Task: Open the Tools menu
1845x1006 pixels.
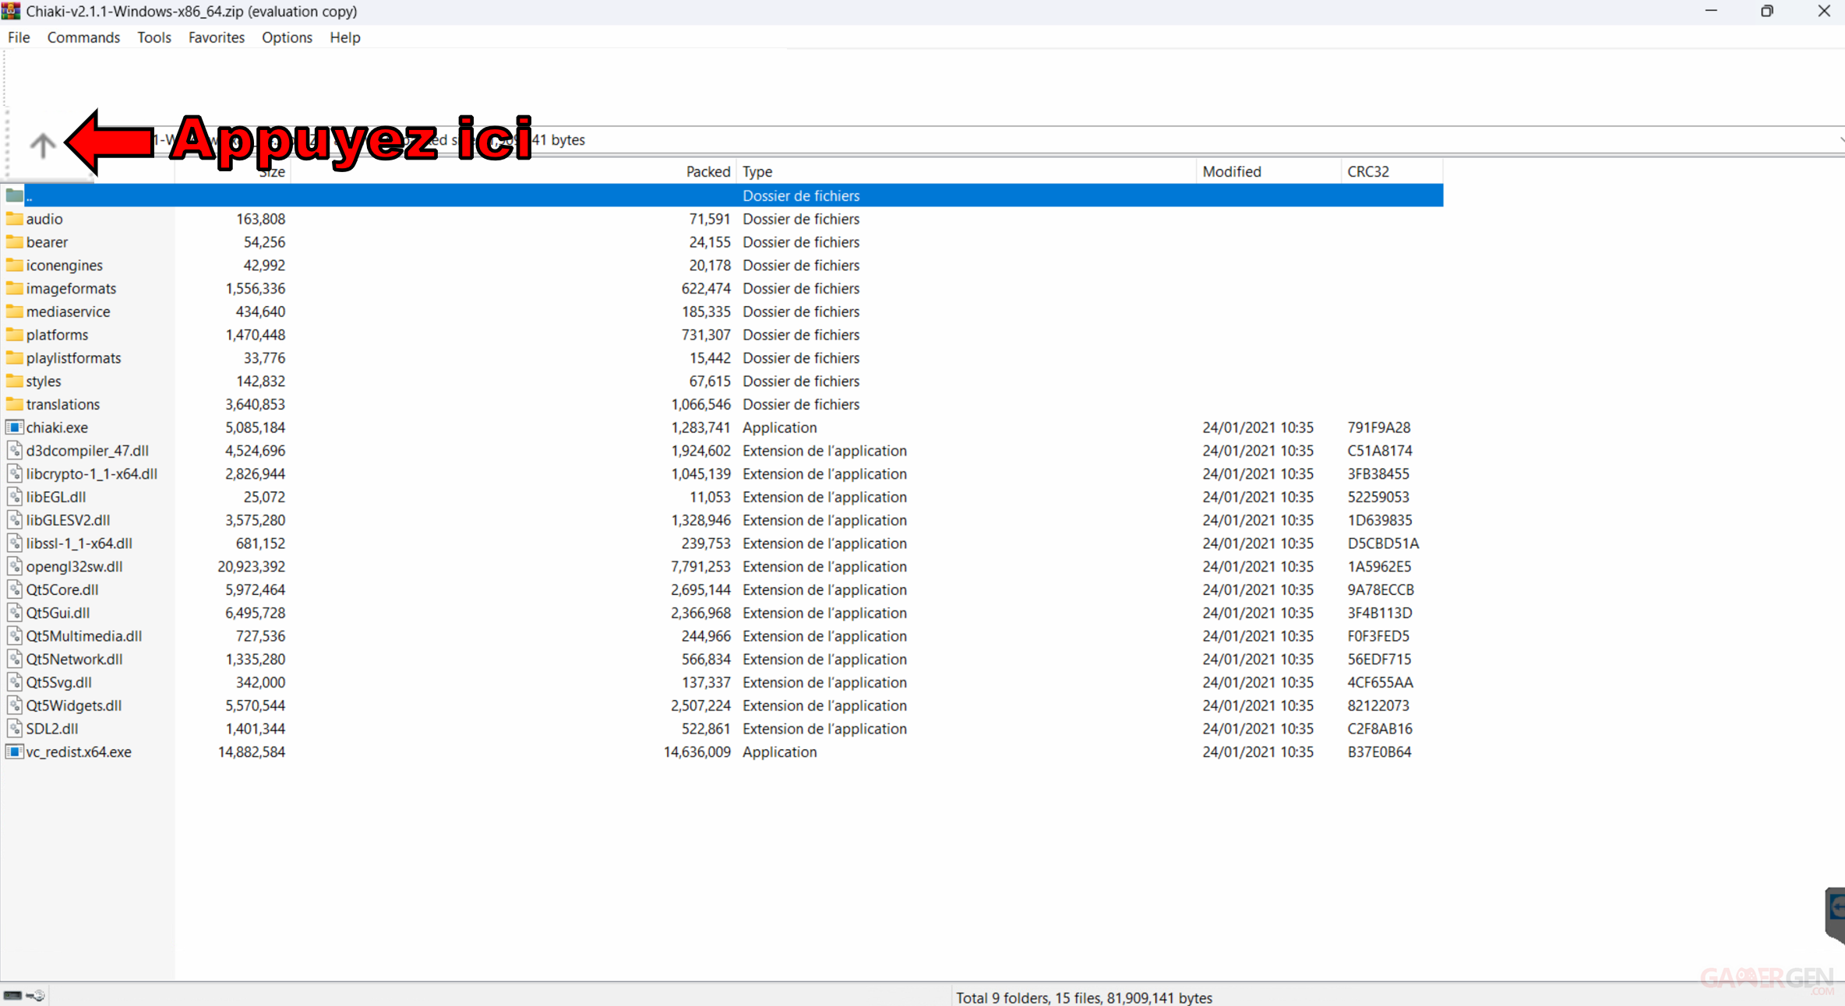Action: click(154, 37)
